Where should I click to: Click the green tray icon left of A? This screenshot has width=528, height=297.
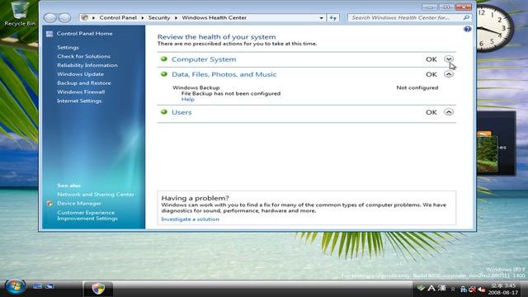point(421,288)
